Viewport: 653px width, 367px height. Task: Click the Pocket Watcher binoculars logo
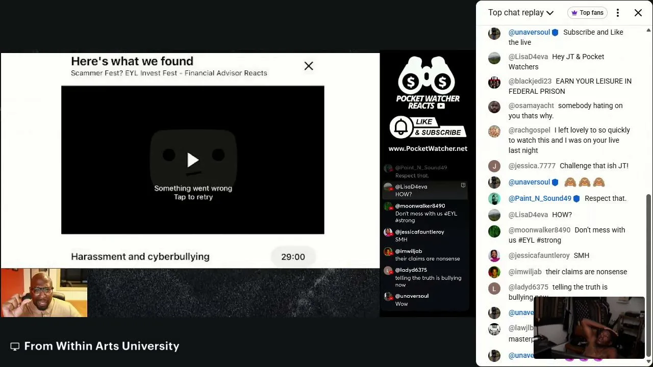pyautogui.click(x=428, y=76)
